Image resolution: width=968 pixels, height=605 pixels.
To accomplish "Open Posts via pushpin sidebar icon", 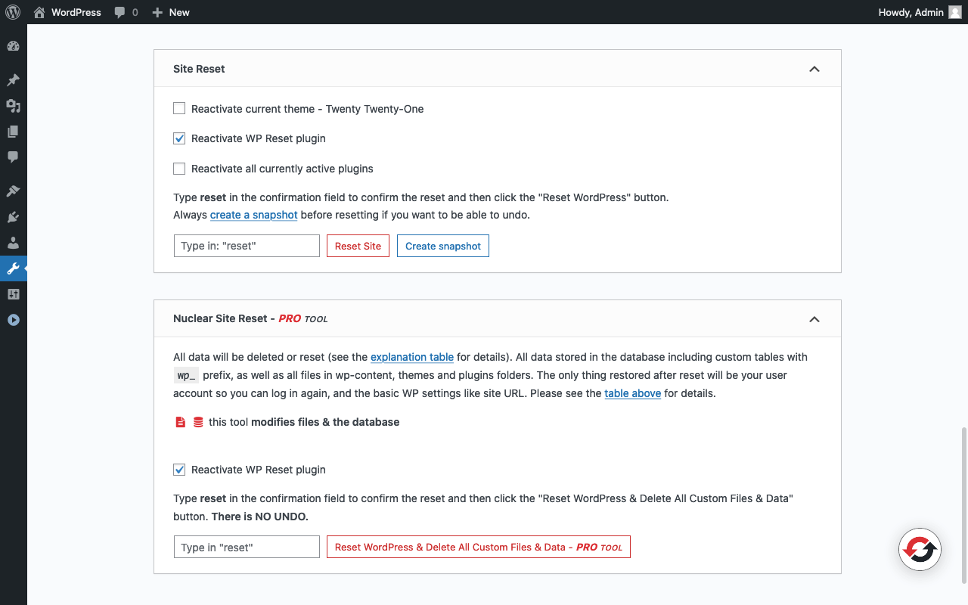I will click(13, 80).
